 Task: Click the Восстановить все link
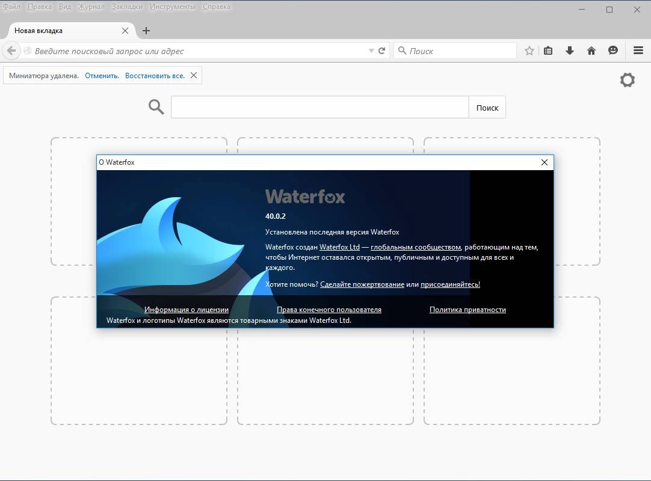pyautogui.click(x=155, y=76)
